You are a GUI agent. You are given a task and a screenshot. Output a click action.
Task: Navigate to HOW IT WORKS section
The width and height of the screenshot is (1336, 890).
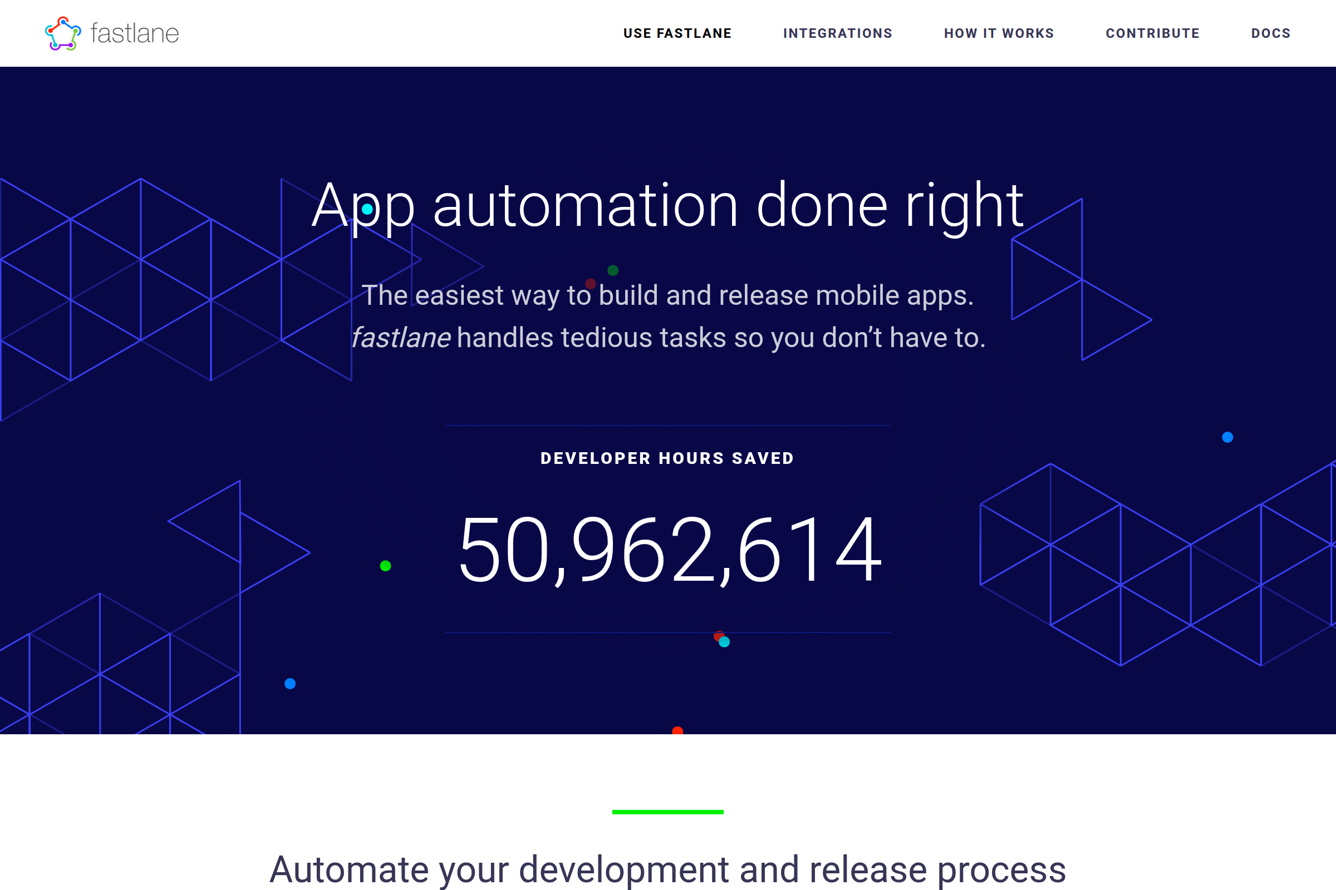999,33
